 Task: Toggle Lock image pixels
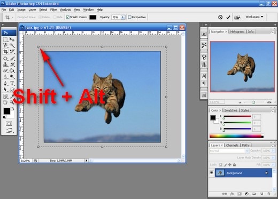click(225, 165)
